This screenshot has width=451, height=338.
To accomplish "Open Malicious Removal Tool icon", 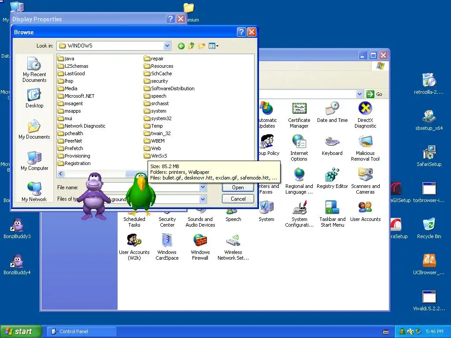I will 365,148.
